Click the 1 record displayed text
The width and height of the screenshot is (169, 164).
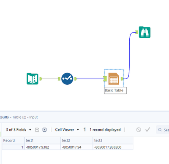click(x=105, y=130)
